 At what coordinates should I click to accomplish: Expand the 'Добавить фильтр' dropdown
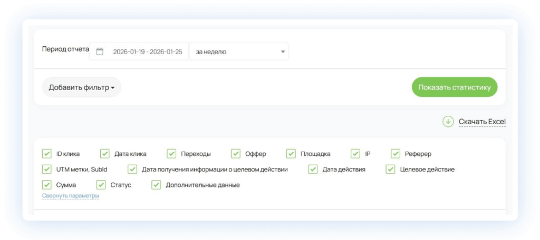(x=82, y=87)
